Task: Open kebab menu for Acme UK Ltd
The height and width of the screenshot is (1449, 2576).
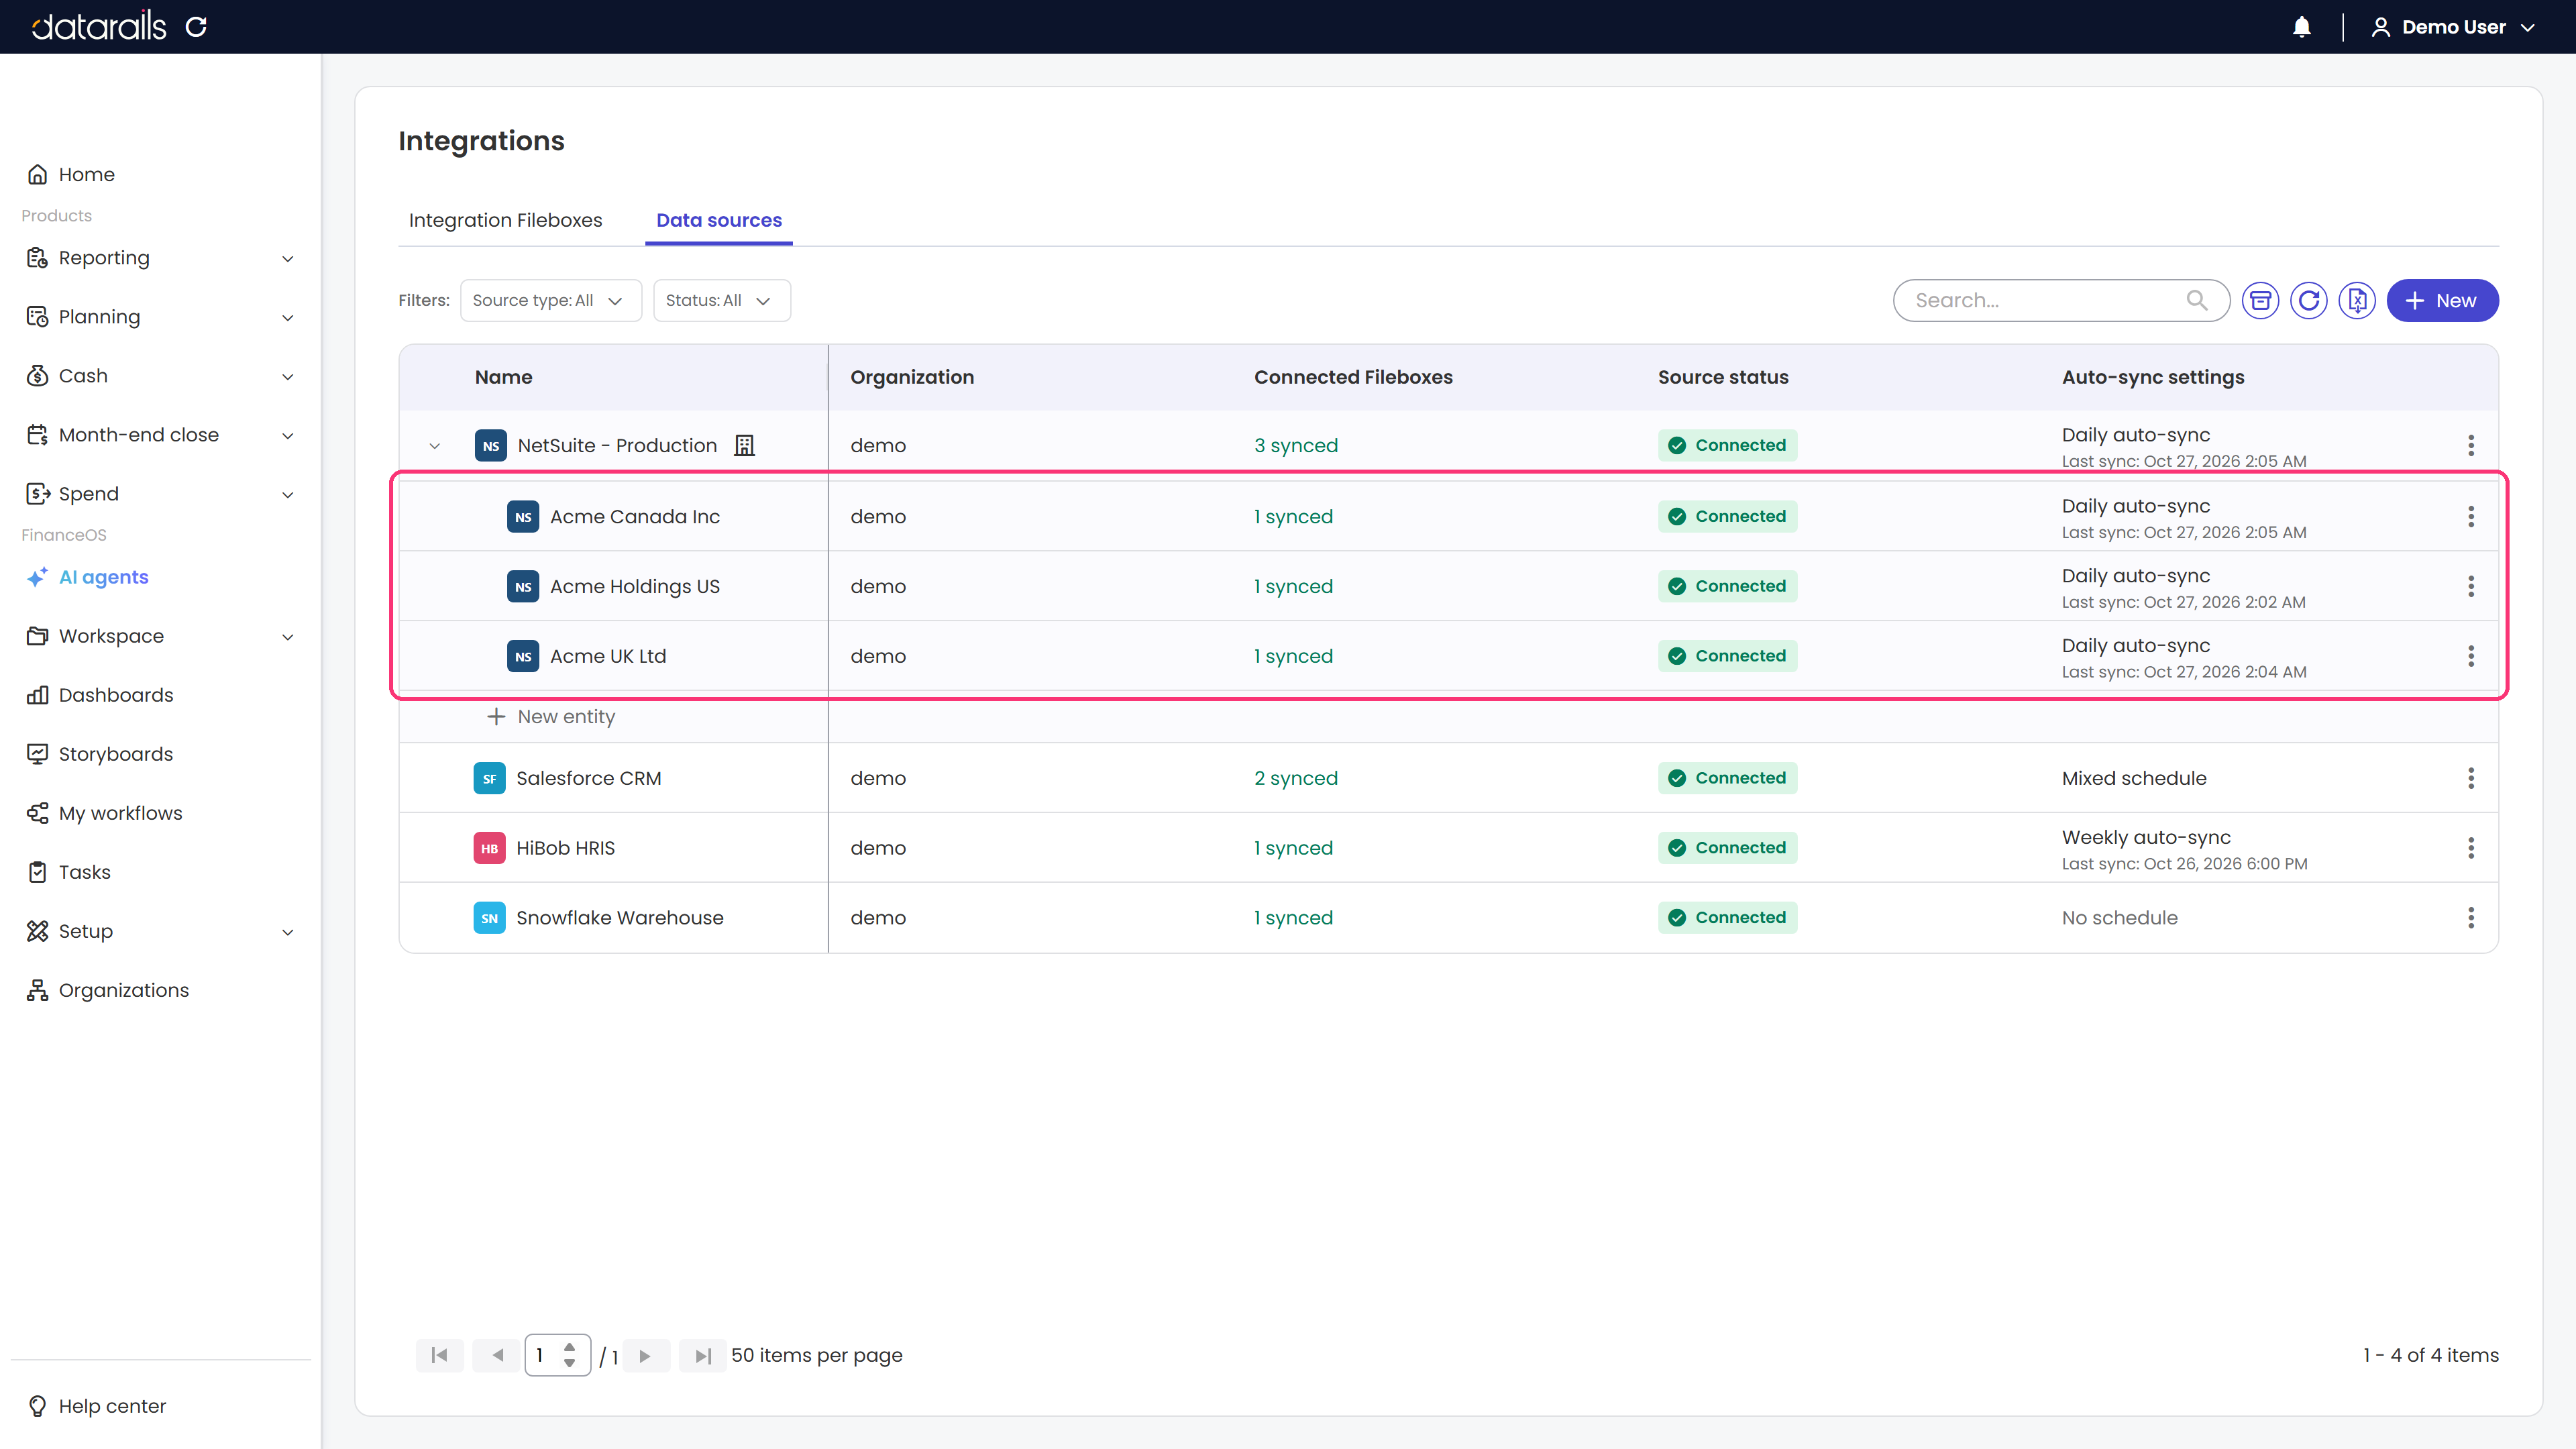Action: pyautogui.click(x=2470, y=656)
